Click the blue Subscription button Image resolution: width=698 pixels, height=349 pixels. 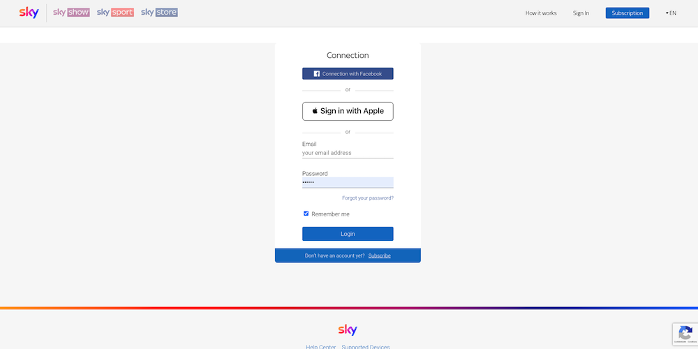coord(628,13)
